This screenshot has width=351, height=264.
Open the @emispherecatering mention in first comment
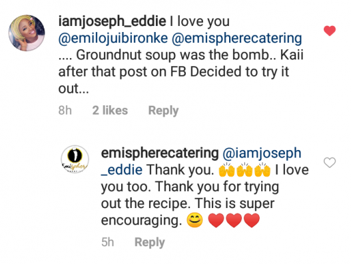coord(237,38)
